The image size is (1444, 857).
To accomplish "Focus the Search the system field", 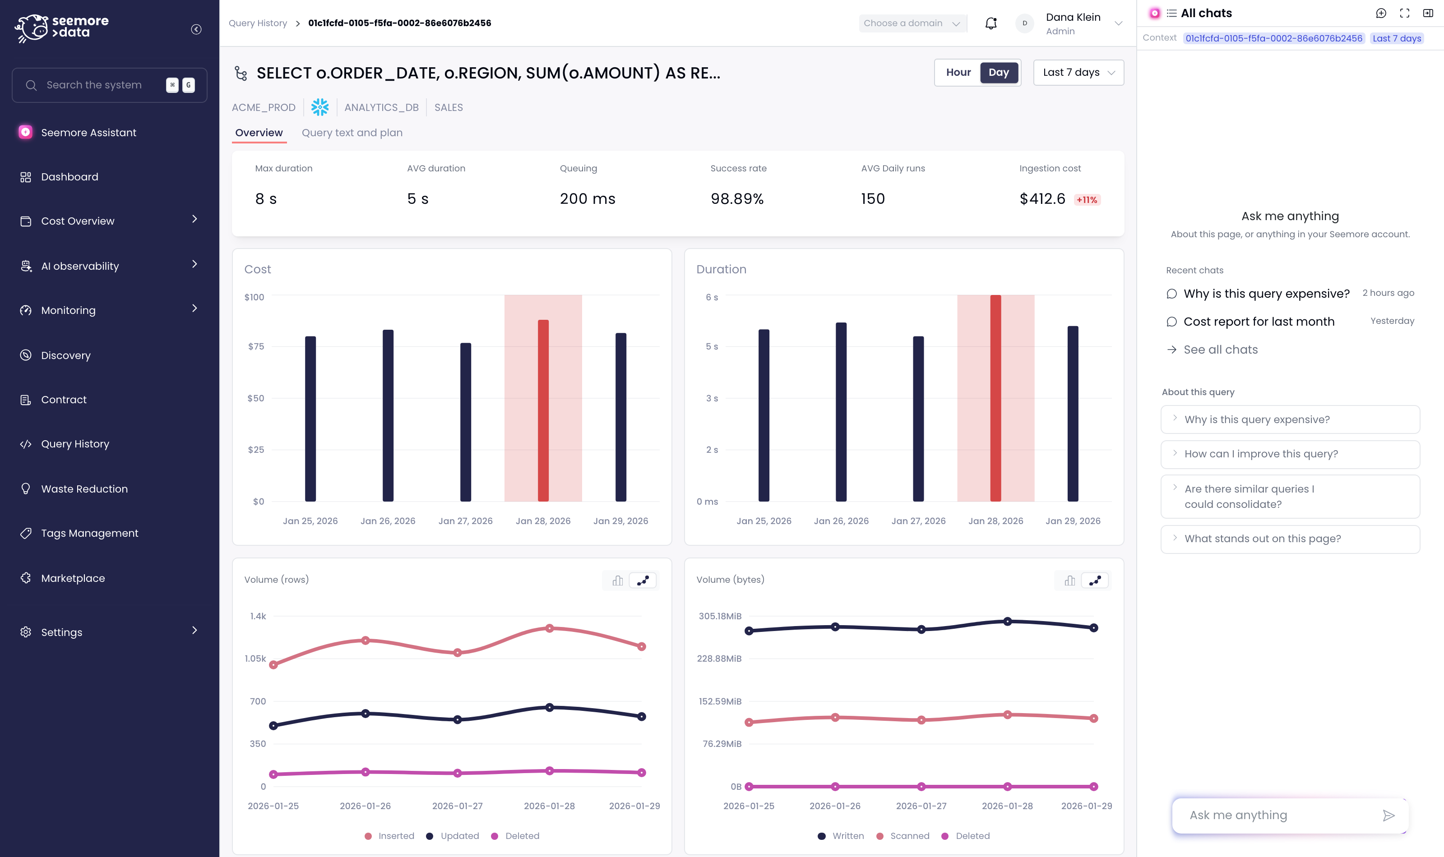I will [x=110, y=85].
